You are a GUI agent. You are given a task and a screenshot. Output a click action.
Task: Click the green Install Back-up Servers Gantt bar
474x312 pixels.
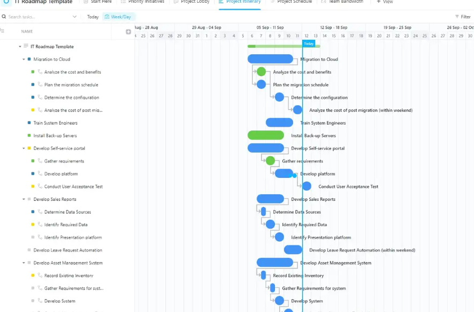(266, 135)
